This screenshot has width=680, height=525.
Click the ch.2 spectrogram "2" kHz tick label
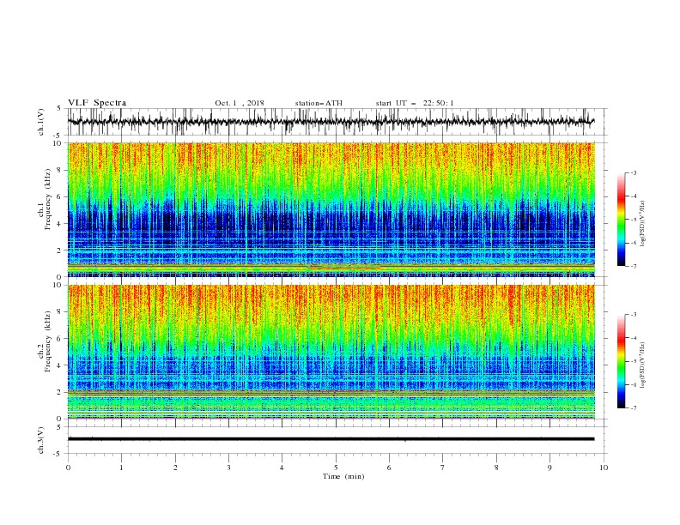60,392
